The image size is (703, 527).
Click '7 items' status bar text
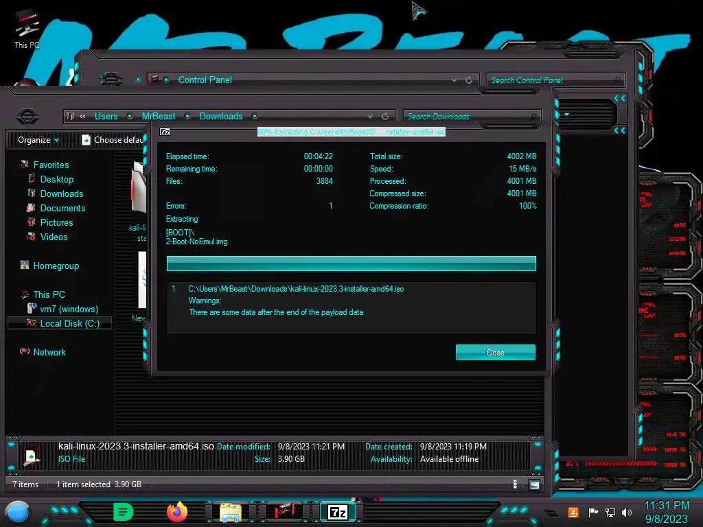point(25,484)
